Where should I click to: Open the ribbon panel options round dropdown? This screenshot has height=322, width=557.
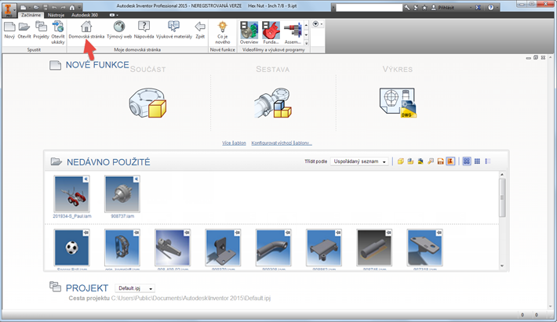[x=317, y=24]
